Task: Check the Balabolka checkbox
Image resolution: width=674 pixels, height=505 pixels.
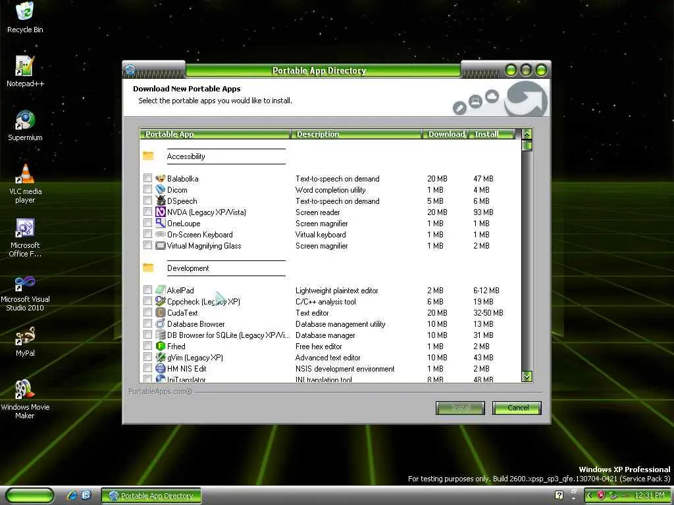Action: 147,178
